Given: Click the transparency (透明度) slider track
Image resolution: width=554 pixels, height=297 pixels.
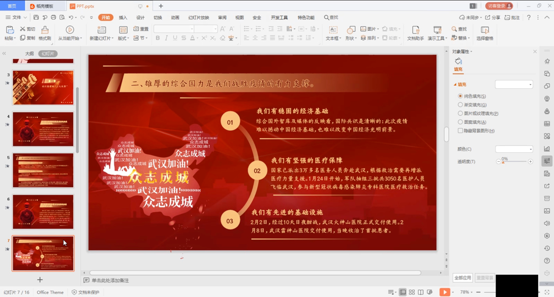Looking at the screenshot, I should (x=514, y=161).
